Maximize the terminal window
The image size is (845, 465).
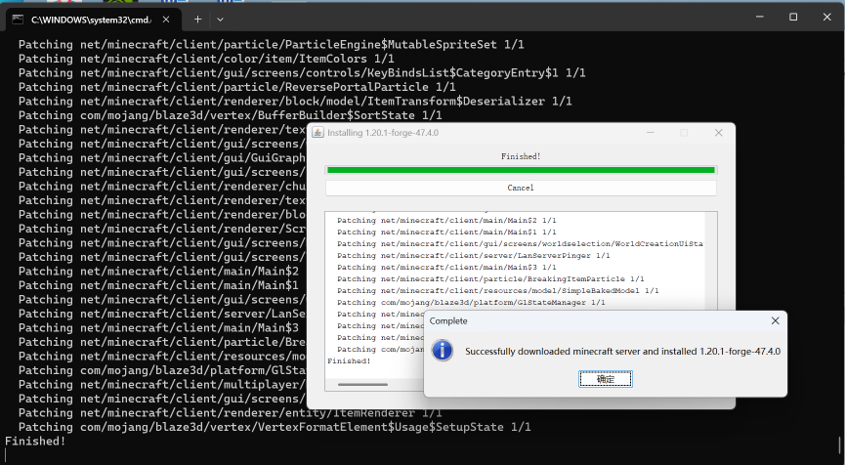click(x=793, y=17)
